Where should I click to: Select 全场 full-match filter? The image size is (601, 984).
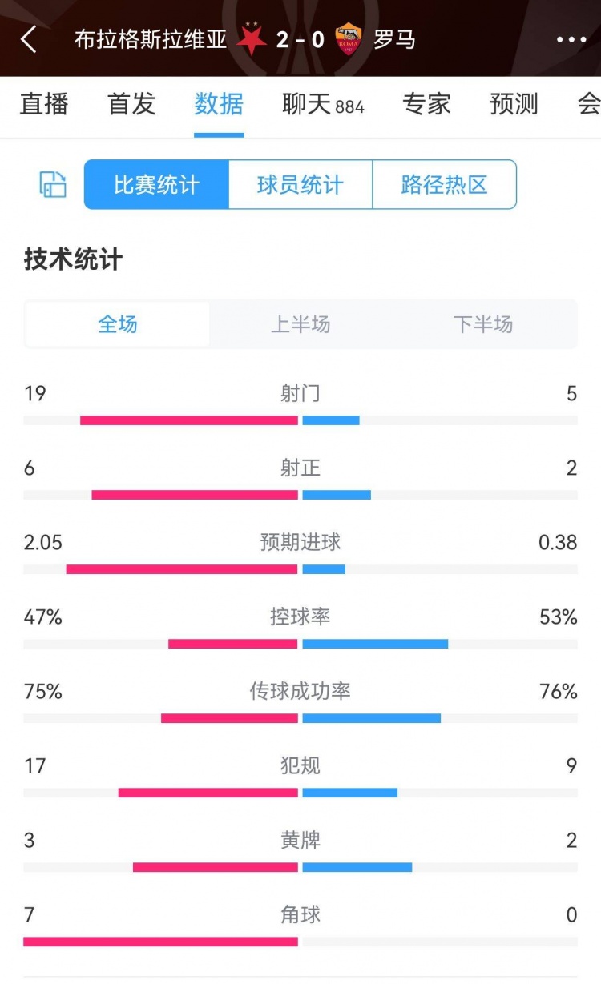point(118,324)
